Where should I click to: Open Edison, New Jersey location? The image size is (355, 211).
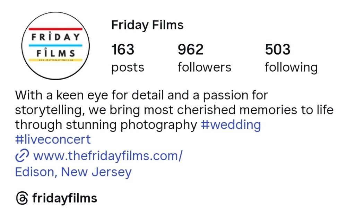pyautogui.click(x=73, y=172)
